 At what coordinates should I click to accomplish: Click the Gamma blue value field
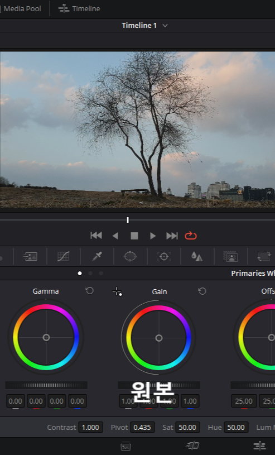pos(77,401)
